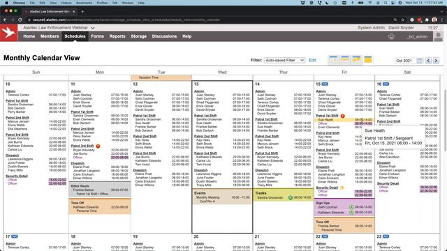447x251 pixels.
Task: Open the Filter dropdown Auto-saved Filter
Action: (x=284, y=61)
